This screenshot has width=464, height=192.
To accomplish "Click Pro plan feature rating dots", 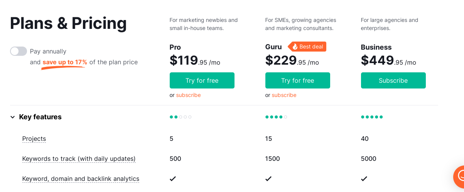I will tap(181, 117).
